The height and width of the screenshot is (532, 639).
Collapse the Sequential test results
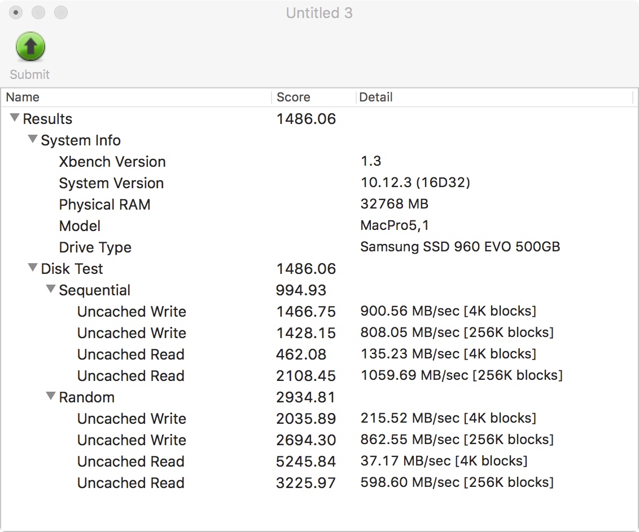tap(51, 290)
